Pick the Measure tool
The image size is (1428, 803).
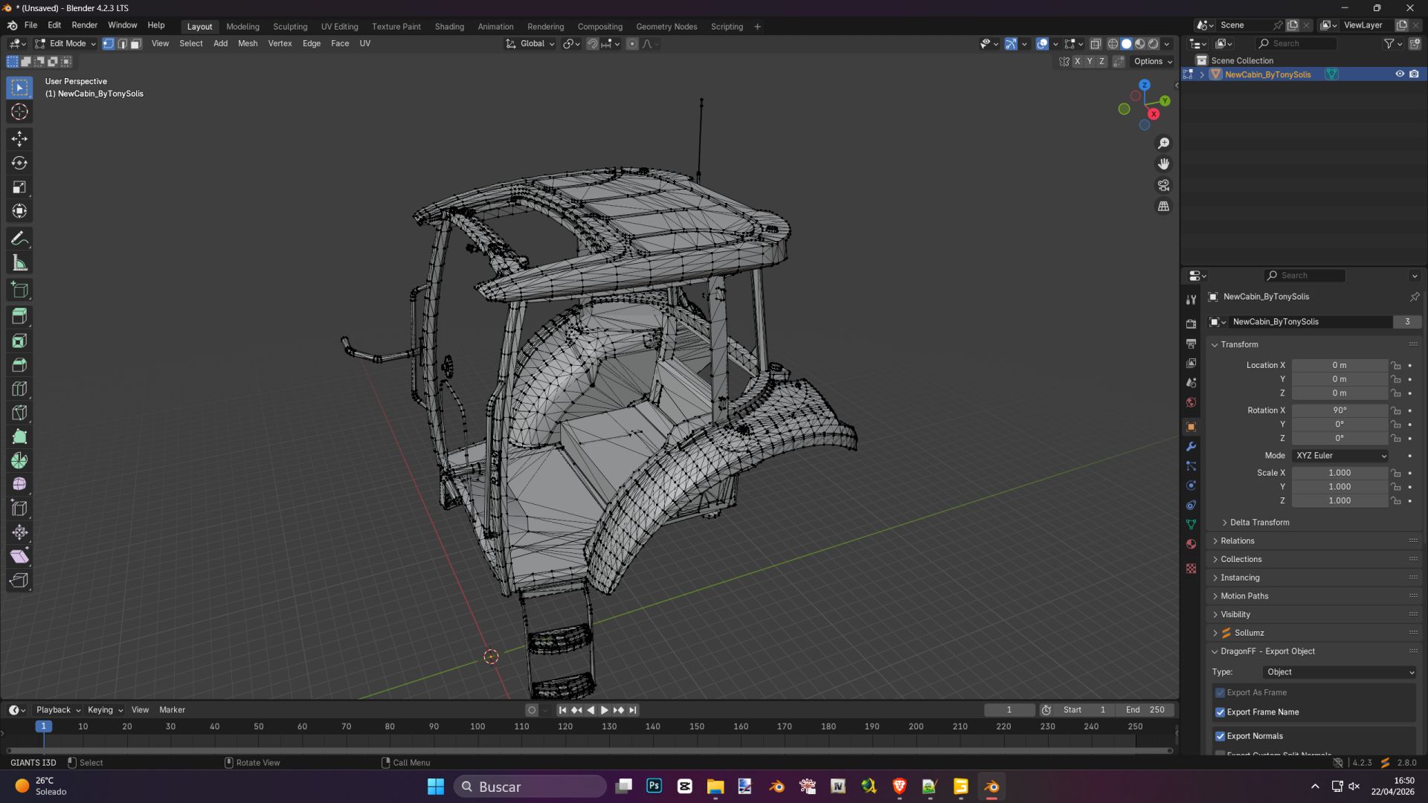19,263
